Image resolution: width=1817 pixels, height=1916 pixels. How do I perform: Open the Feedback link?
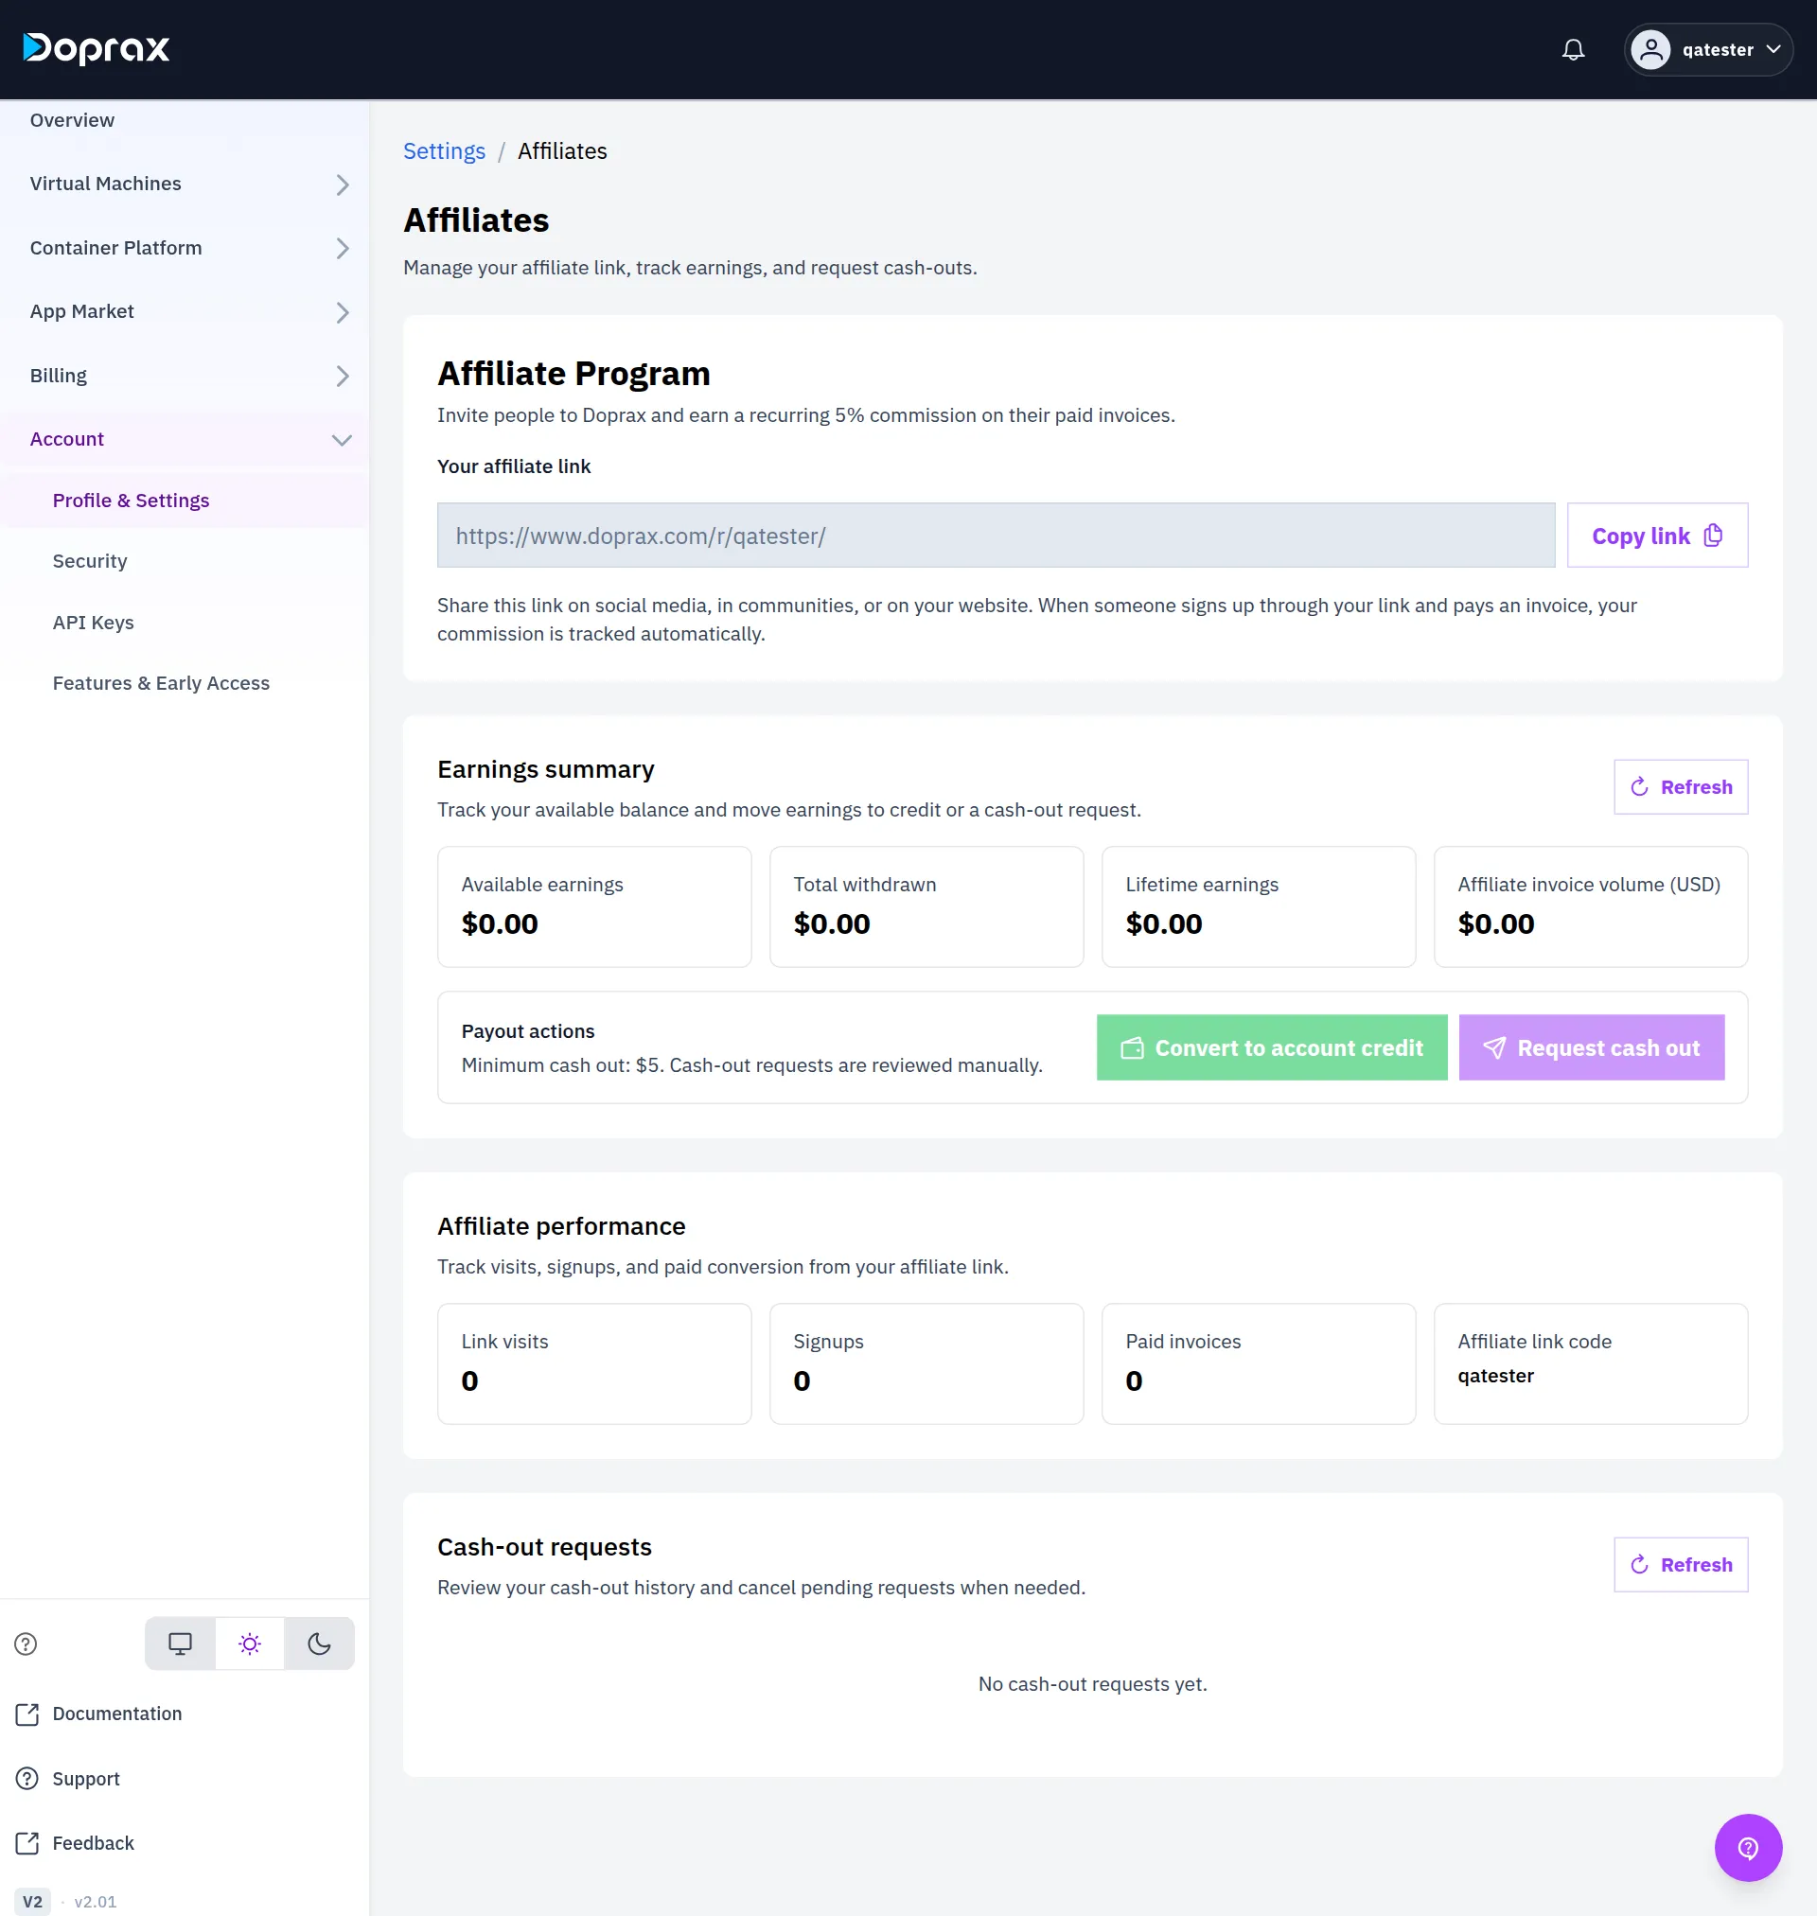click(x=93, y=1842)
